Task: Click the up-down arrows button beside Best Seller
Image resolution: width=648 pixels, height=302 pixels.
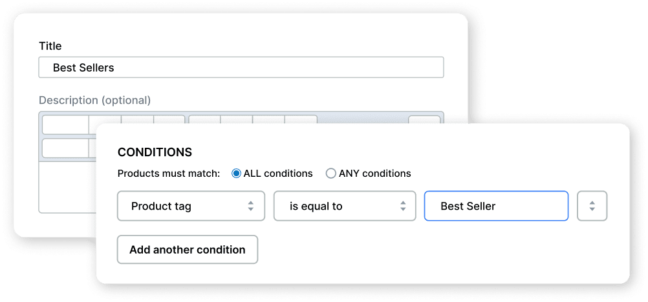Action: click(x=592, y=206)
